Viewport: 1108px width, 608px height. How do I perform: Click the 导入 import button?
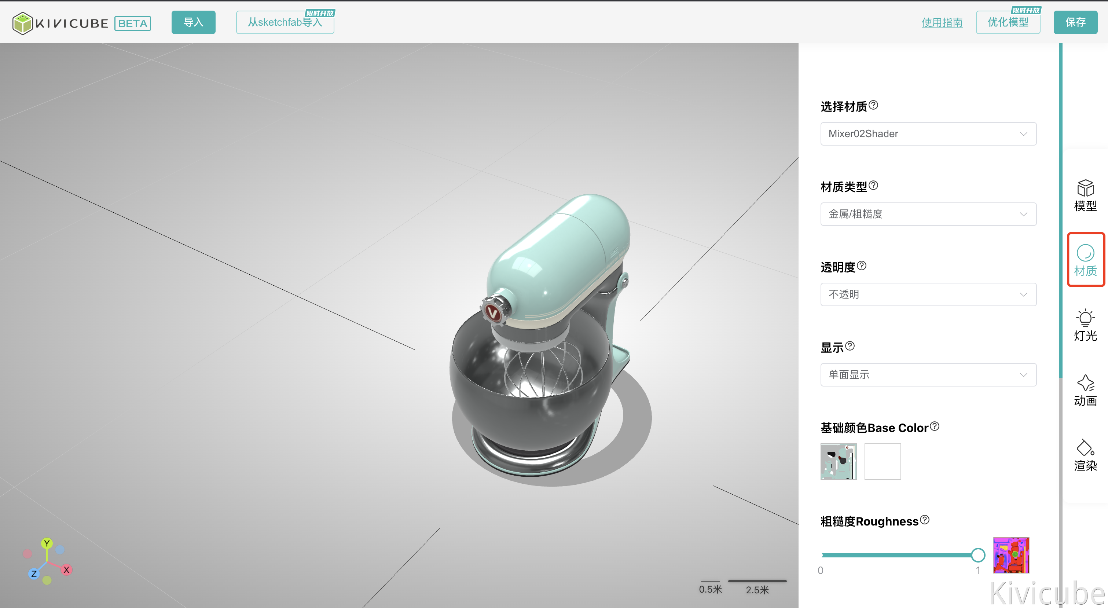click(x=193, y=22)
